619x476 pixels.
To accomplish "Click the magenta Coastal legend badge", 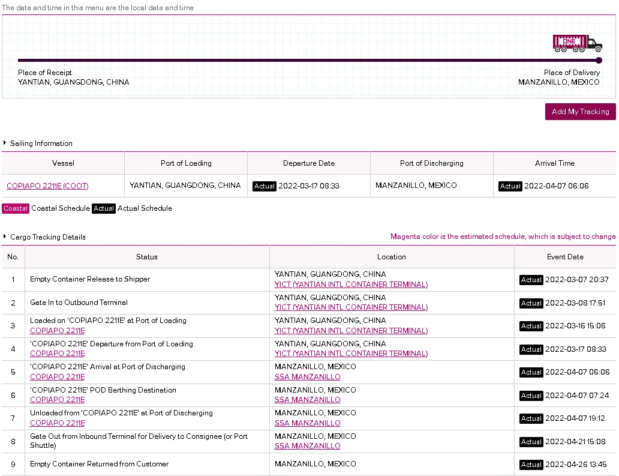I will pyautogui.click(x=16, y=208).
